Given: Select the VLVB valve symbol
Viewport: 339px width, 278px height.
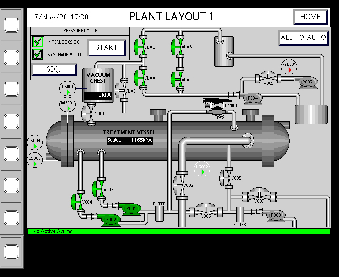Looking at the screenshot, I should pos(179,47).
